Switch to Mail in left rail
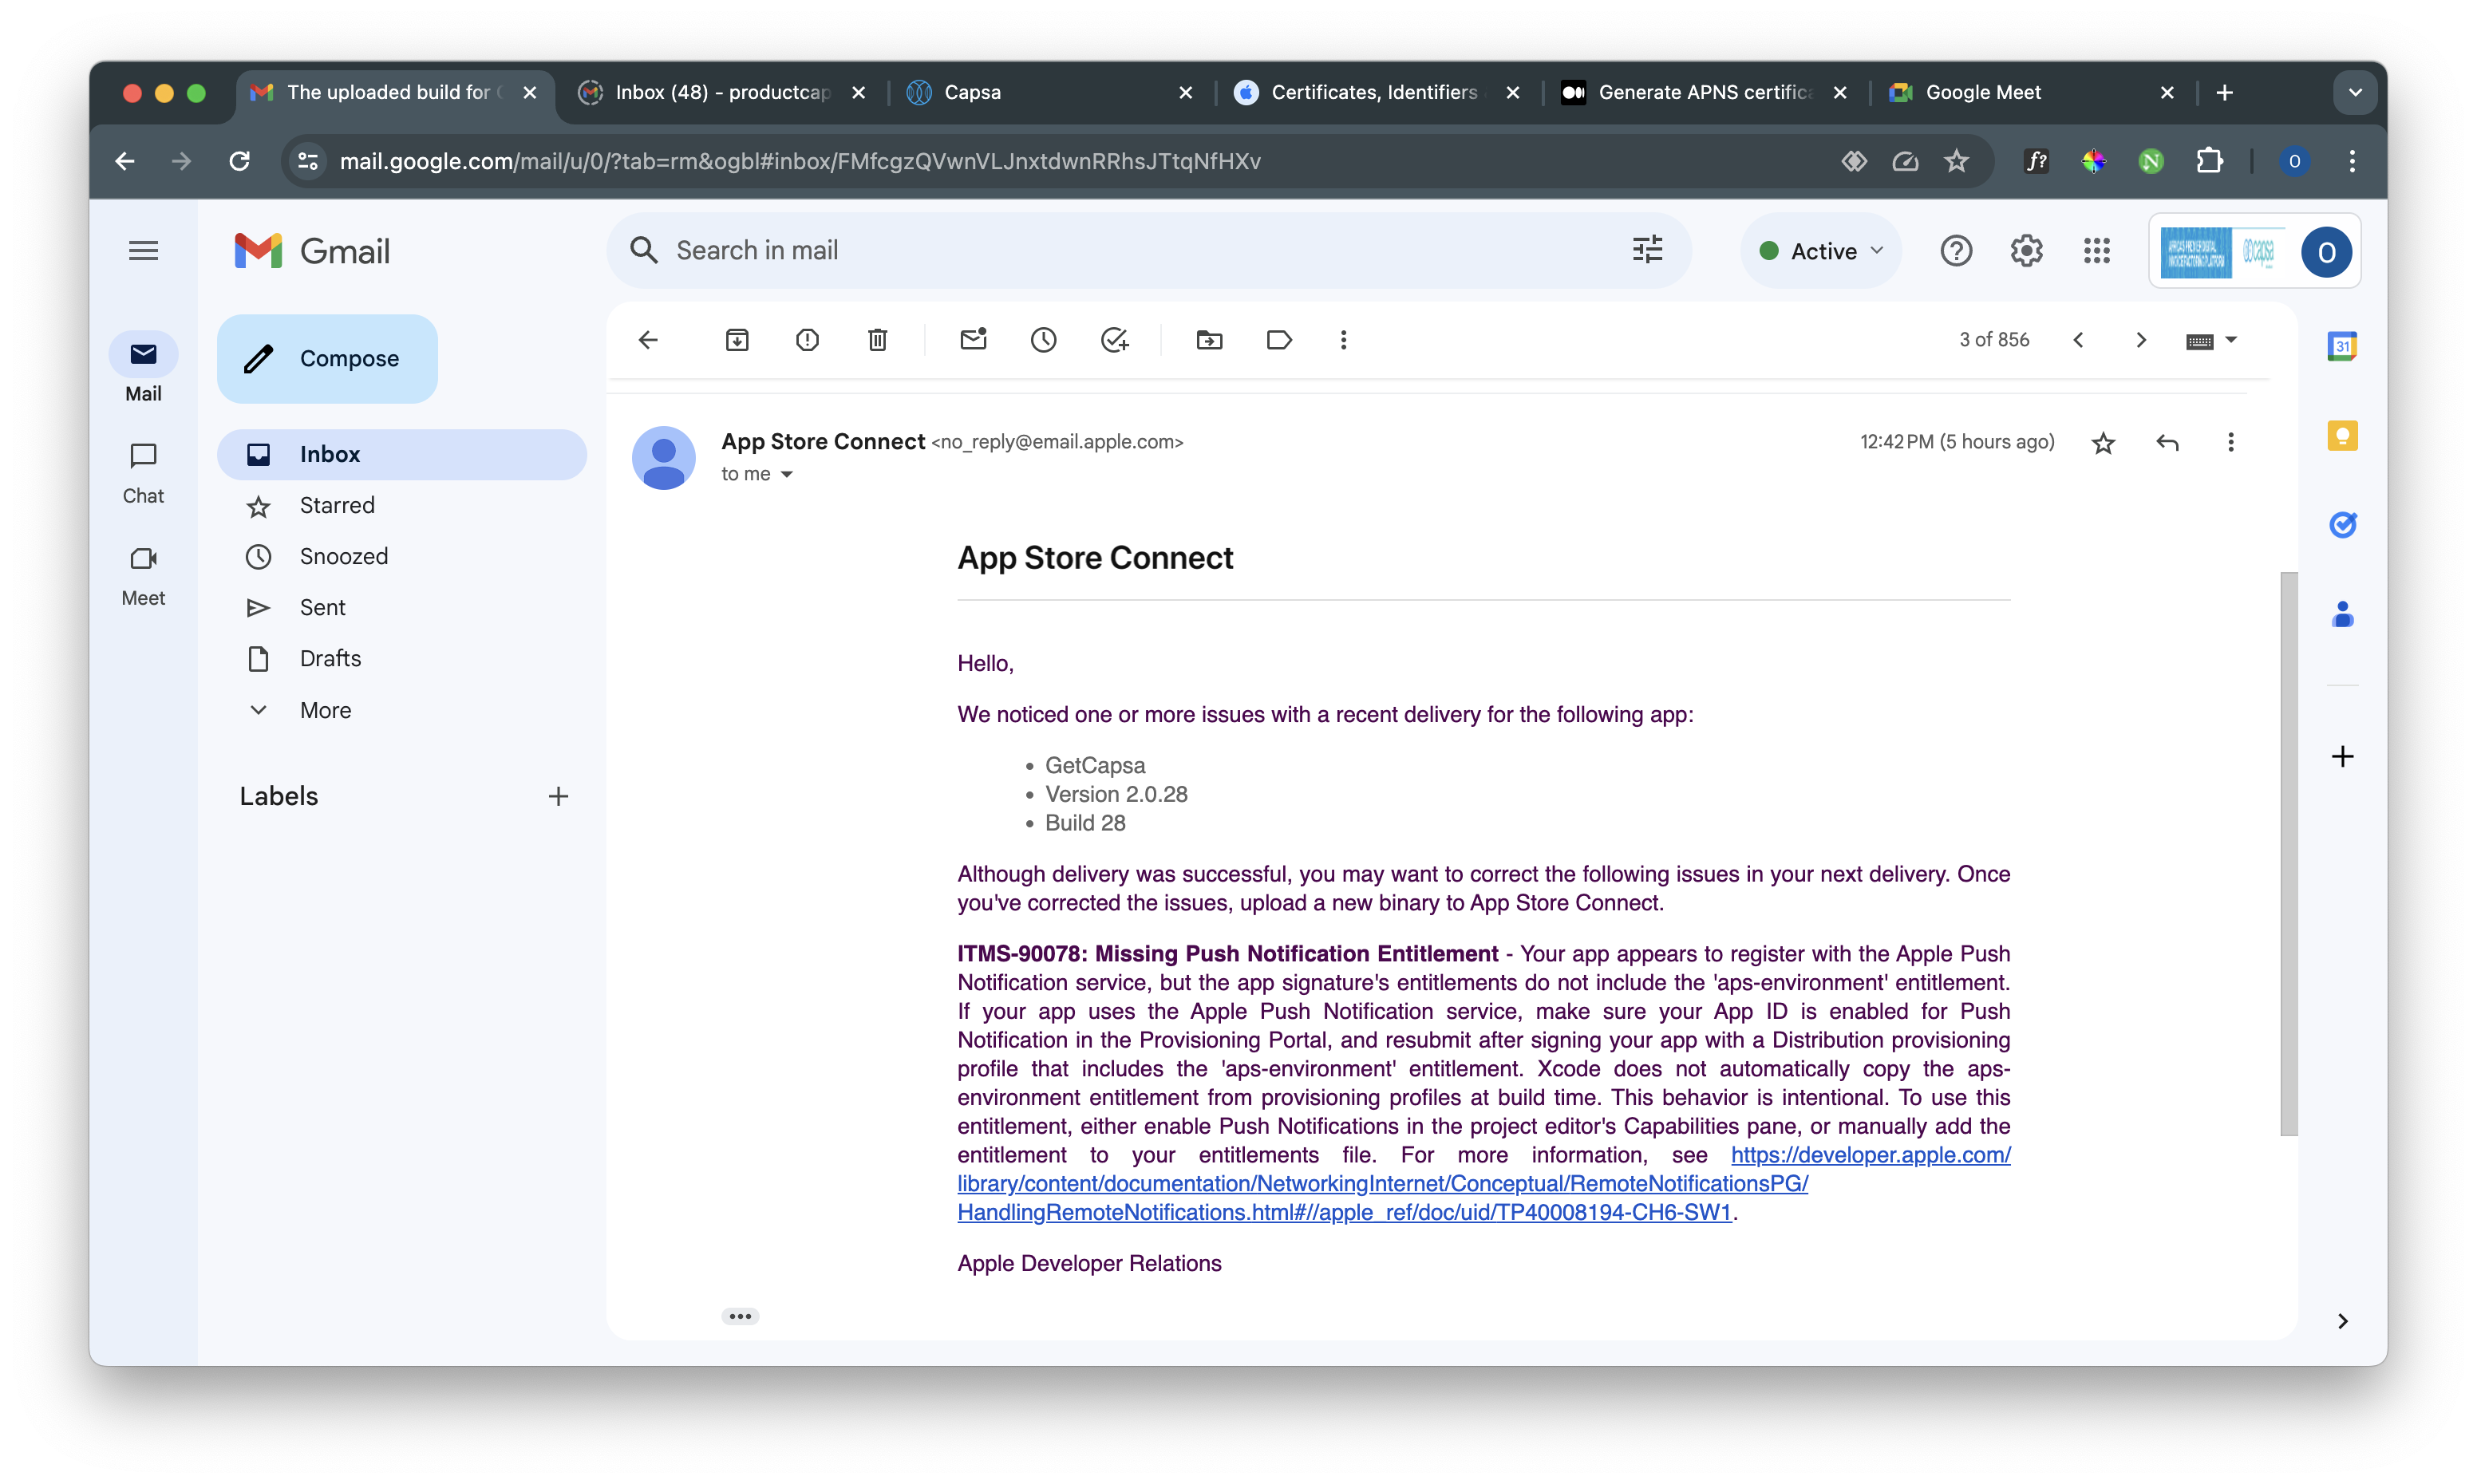The height and width of the screenshot is (1484, 2477). point(143,369)
